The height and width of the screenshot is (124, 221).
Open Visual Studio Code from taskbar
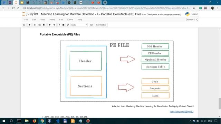58,121
